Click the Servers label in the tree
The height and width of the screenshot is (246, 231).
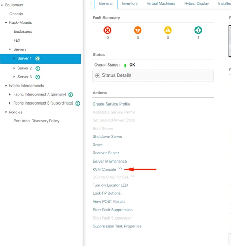(x=20, y=49)
